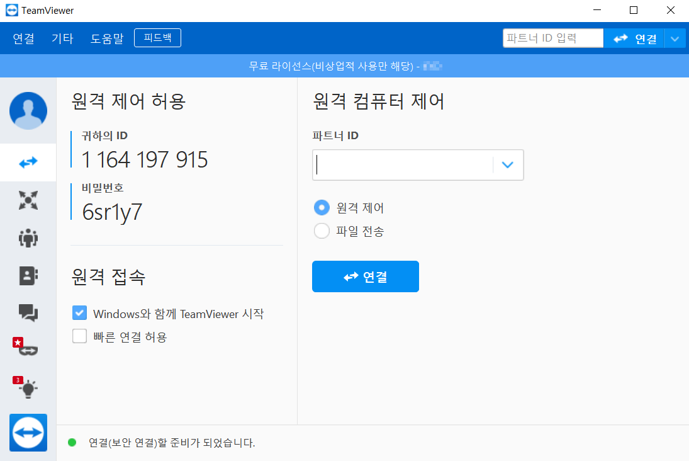
Task: Select the Remote Control arrows sidebar icon
Action: pos(28,162)
